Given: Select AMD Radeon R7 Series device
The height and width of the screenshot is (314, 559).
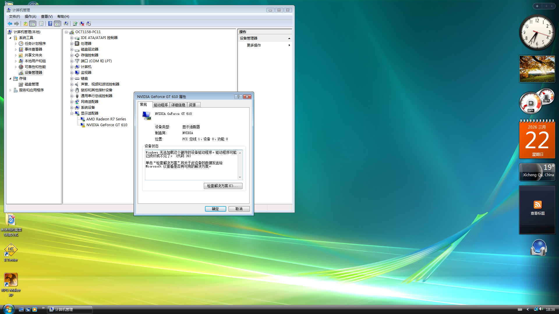Looking at the screenshot, I should (106, 119).
